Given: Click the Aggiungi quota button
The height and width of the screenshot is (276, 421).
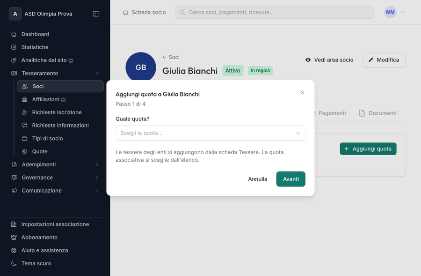Looking at the screenshot, I should click(x=368, y=149).
